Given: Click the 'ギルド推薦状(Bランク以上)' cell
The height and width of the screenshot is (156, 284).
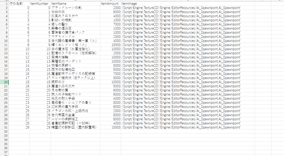Looking at the screenshot, I should click(x=75, y=78).
